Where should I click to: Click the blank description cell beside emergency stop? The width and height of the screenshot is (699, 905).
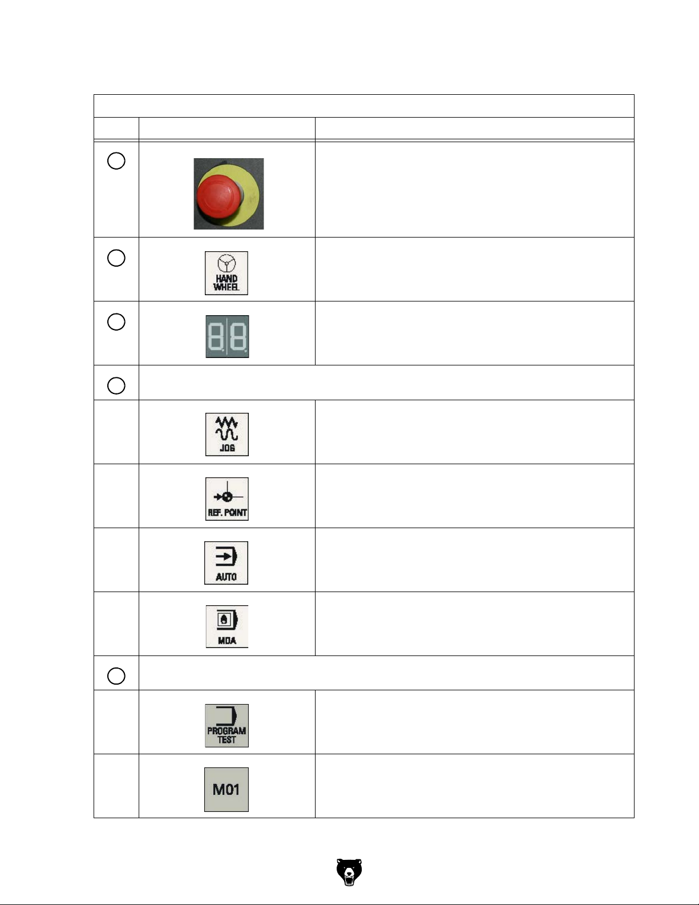tap(475, 190)
